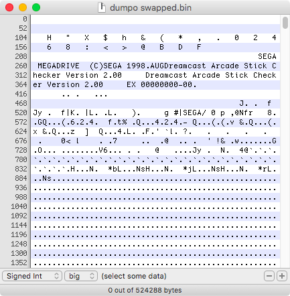Minimize the window with yellow button
Viewport: 290px width, 296px height.
point(23,7)
